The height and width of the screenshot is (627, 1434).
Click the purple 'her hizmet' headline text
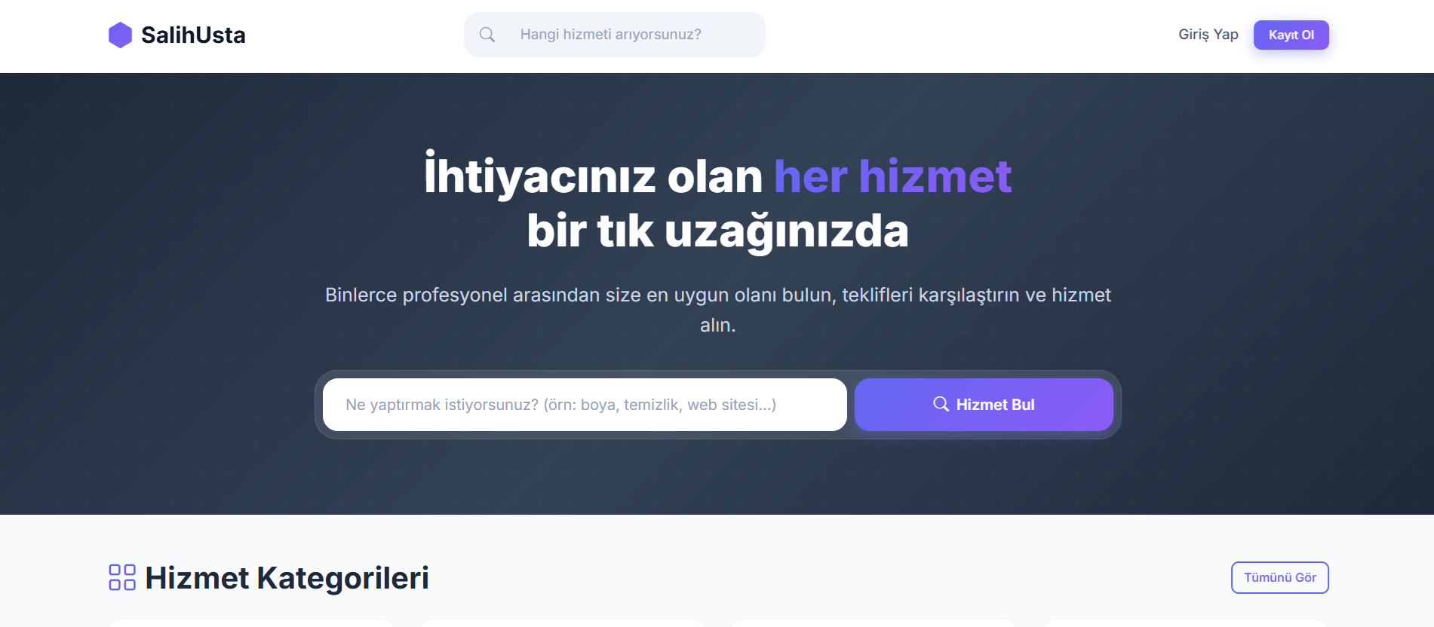pos(892,176)
